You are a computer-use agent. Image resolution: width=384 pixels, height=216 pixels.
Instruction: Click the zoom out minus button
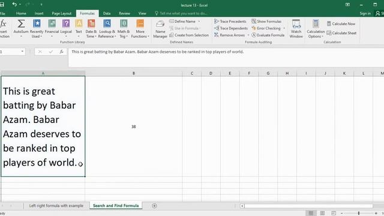(x=342, y=214)
